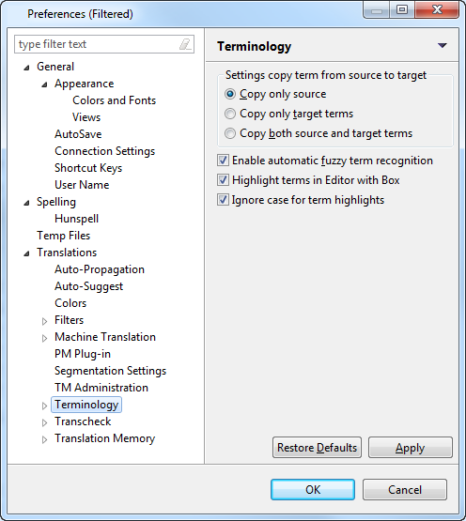
Task: Open the Colors and Fonts preferences page
Action: point(114,100)
